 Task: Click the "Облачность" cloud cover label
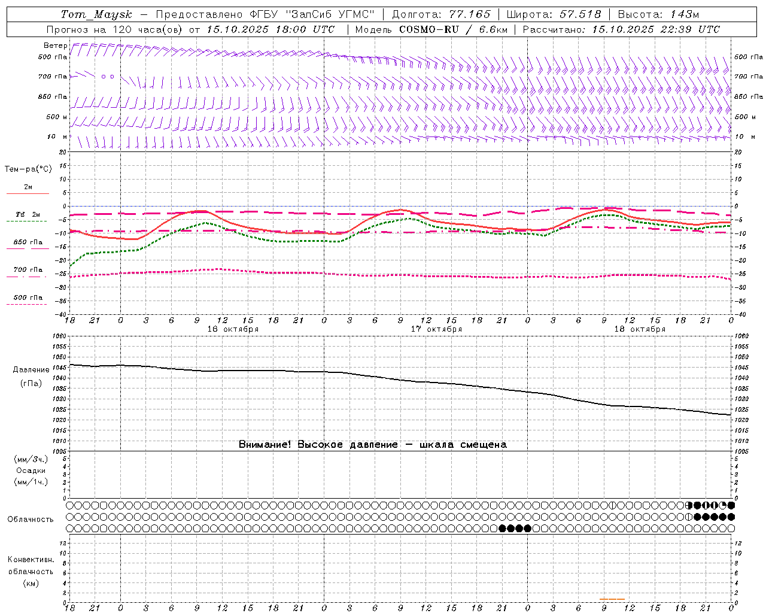coord(31,520)
